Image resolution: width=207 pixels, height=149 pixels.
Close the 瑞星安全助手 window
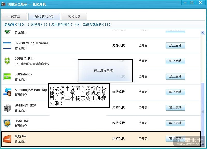(200, 3)
